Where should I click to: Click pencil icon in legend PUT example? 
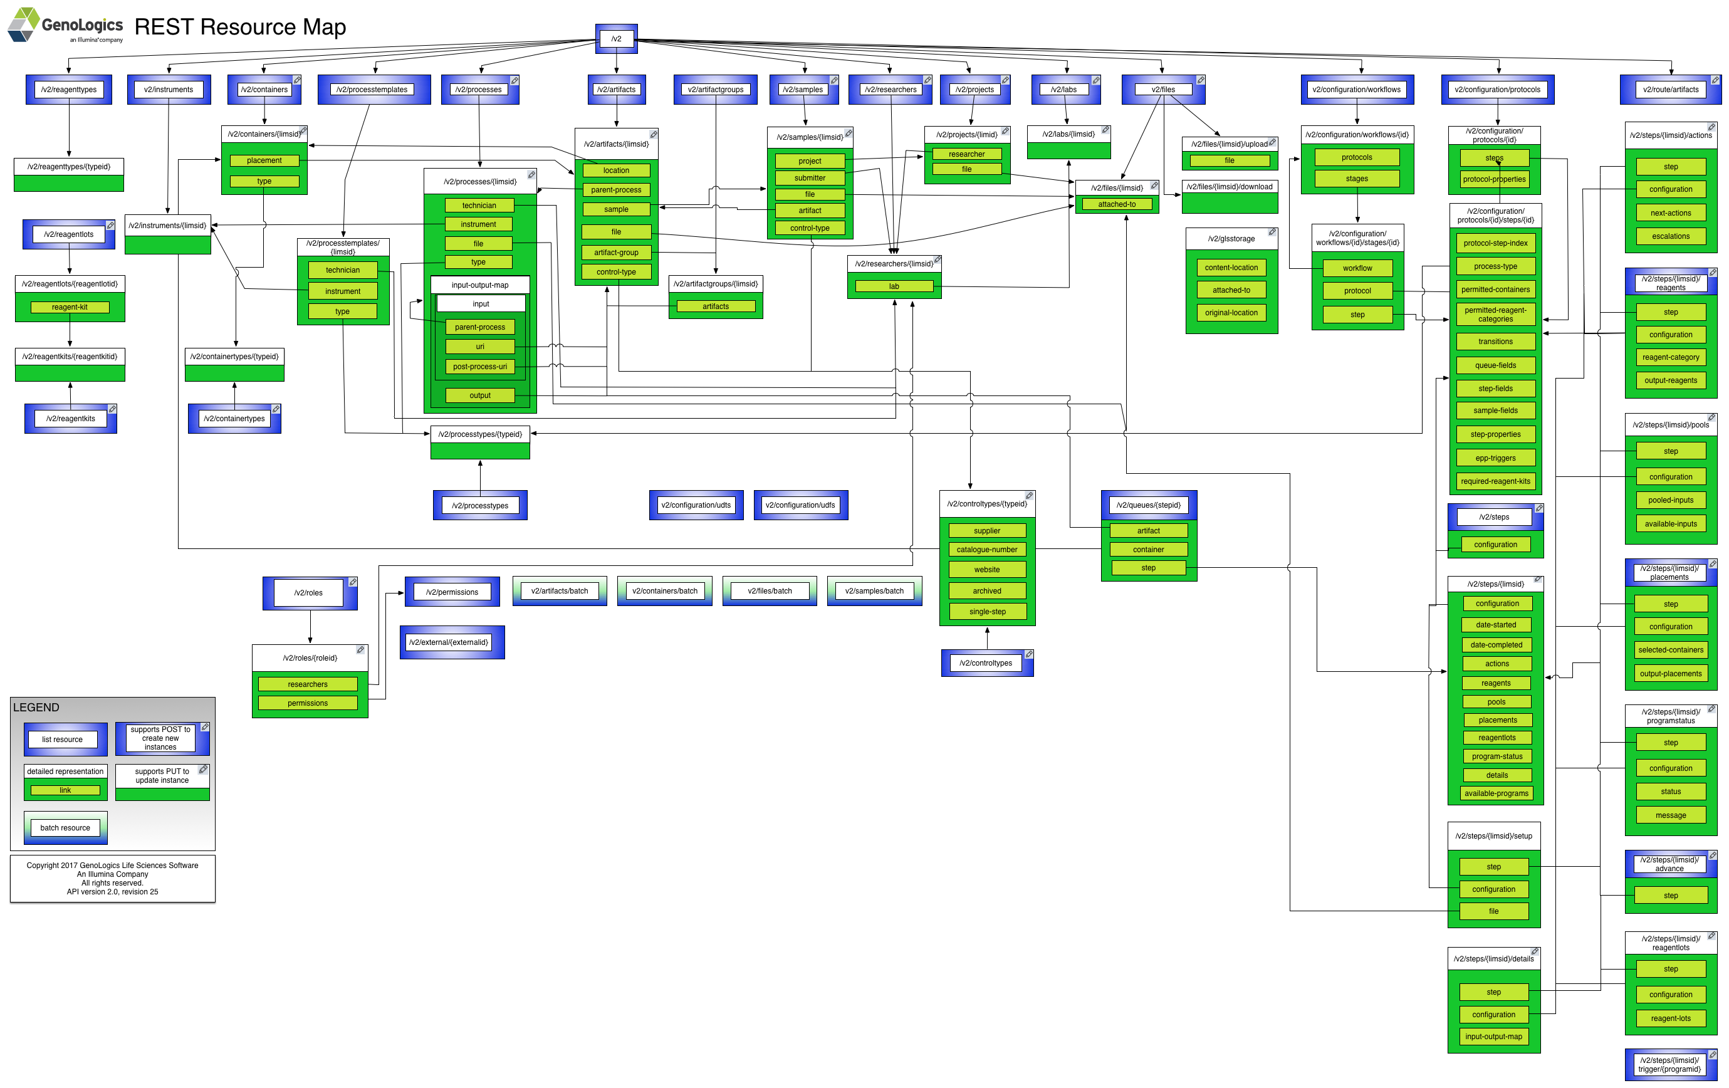click(x=203, y=770)
